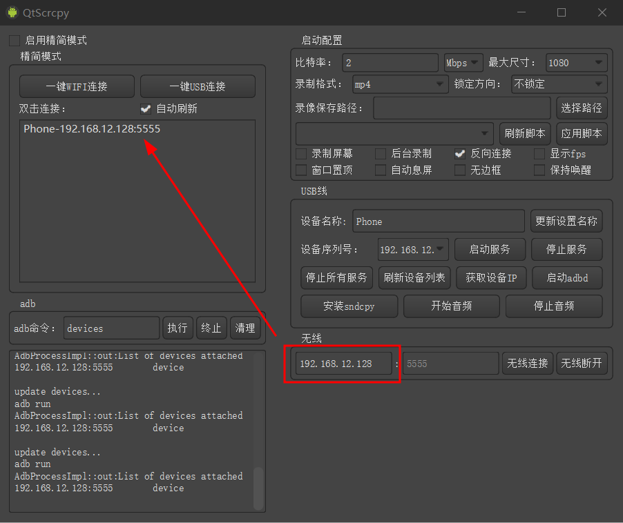This screenshot has width=623, height=523.
Task: Click the 停止服务 button
Action: click(x=566, y=250)
